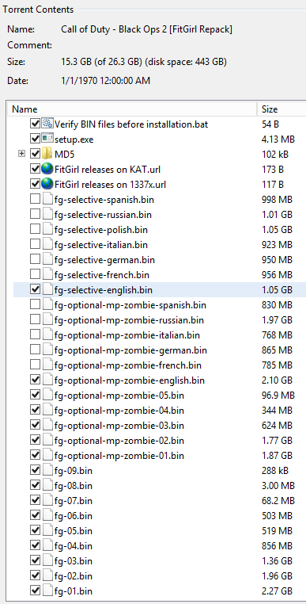
Task: Uncheck fg-selective-english.bin checkbox
Action: [35, 289]
